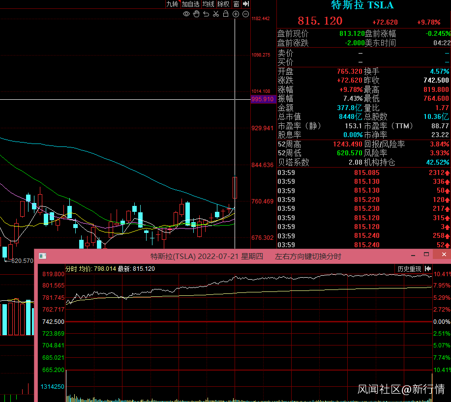This screenshot has height=402, width=451.
Task: Click the tick row with volume 2312
Action: tap(363, 172)
